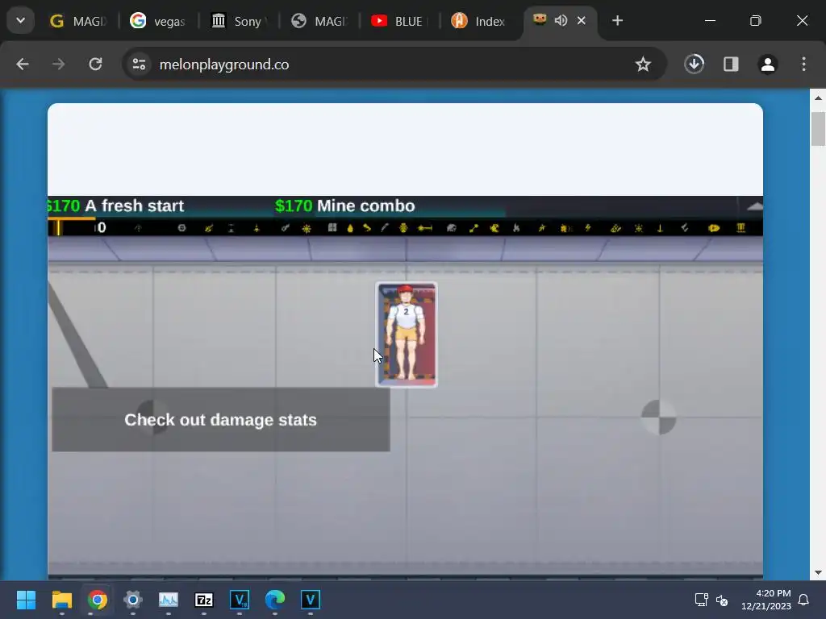Go back to previous page
Image resolution: width=826 pixels, height=619 pixels.
click(23, 64)
